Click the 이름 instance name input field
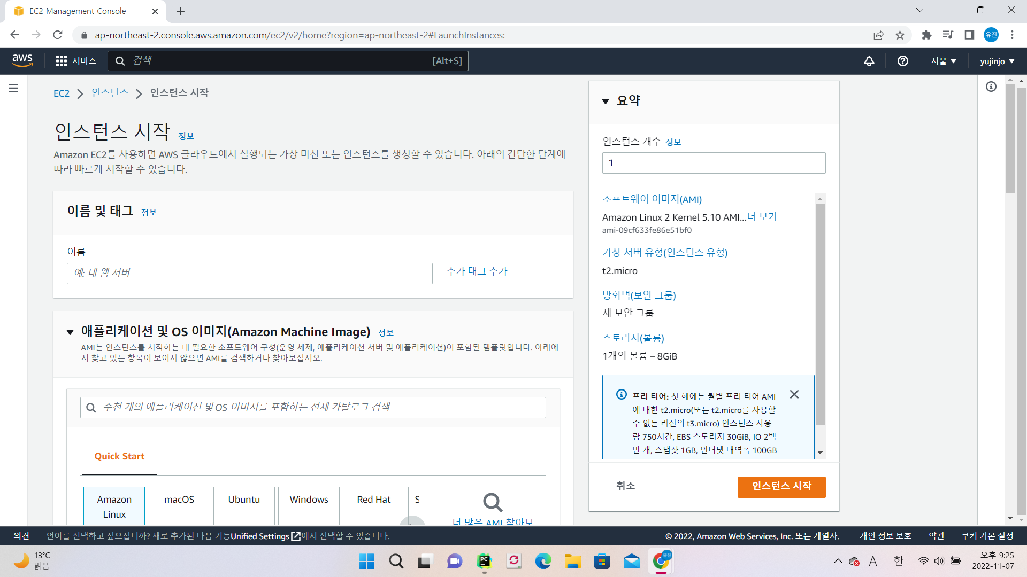 (x=249, y=273)
